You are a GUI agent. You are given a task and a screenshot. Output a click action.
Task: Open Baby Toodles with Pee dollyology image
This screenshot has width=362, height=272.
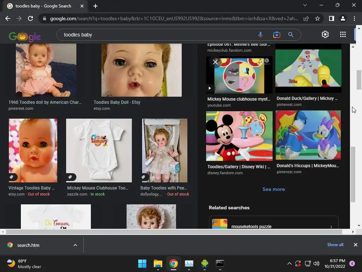[x=165, y=151]
